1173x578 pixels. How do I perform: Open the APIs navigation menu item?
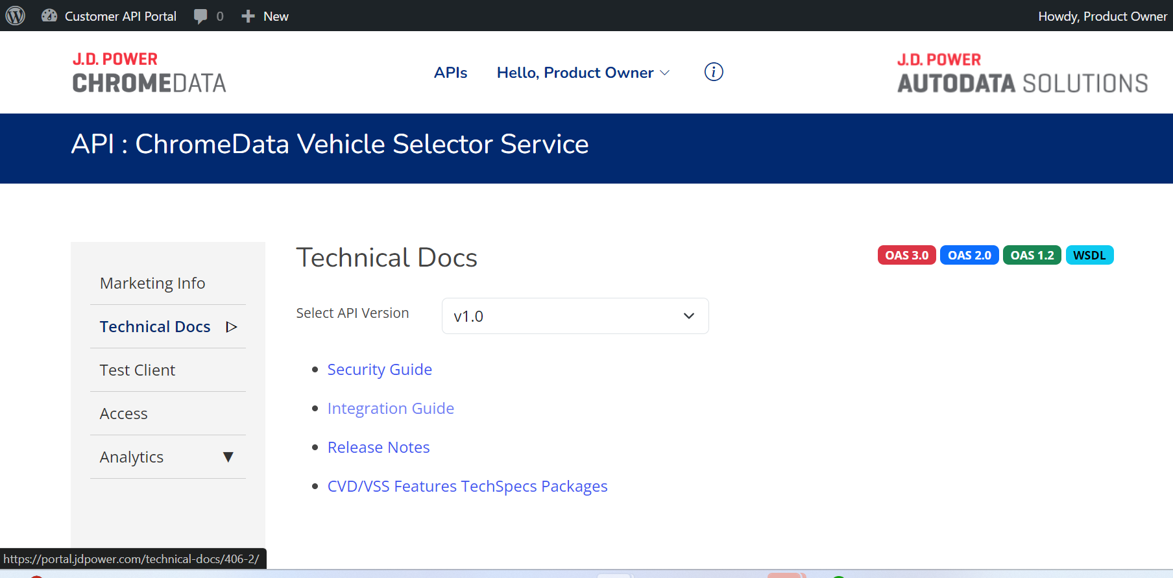tap(450, 73)
